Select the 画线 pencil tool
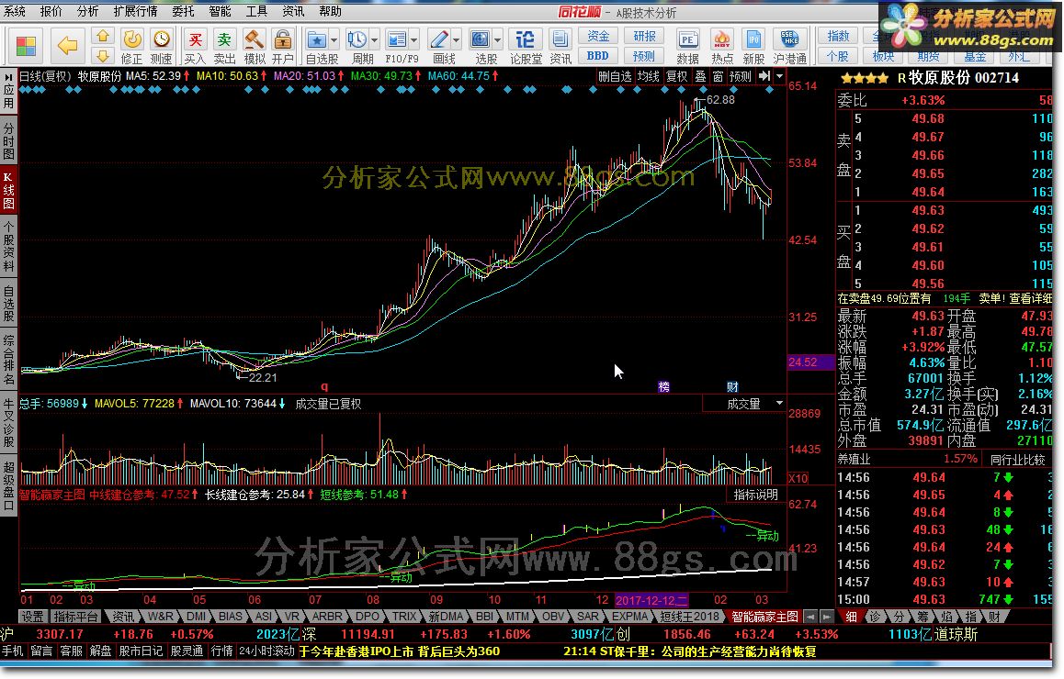1064x679 pixels. (439, 39)
